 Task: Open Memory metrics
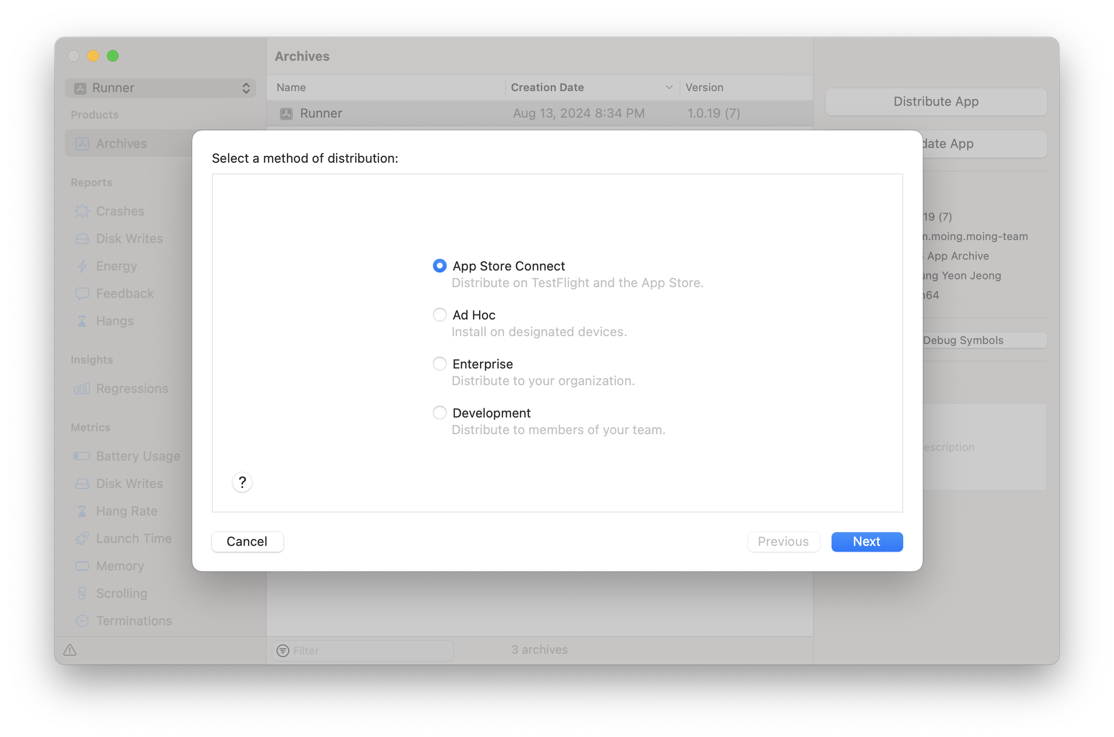point(120,566)
